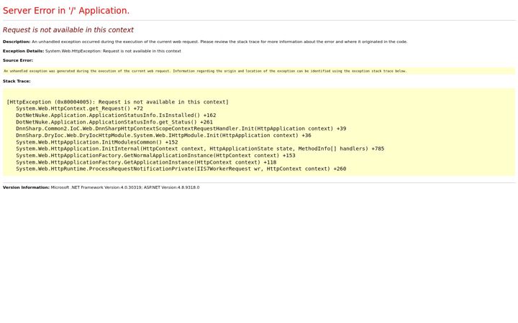Image resolution: width=518 pixels, height=323 pixels.
Task: Click the 'HttpApplication.InitModulesCommon() +152' line
Action: pyautogui.click(x=97, y=142)
